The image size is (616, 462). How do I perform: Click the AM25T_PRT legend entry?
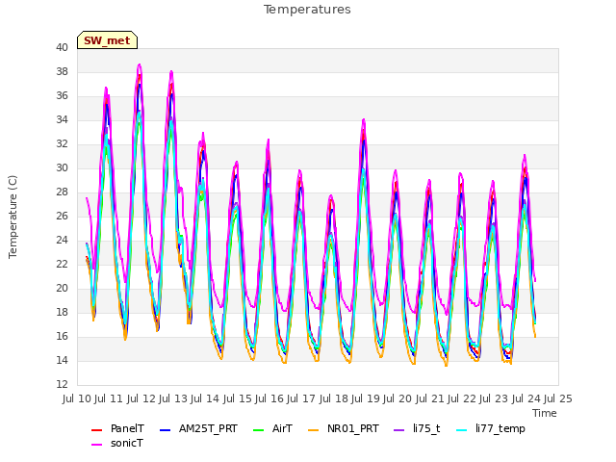point(198,428)
